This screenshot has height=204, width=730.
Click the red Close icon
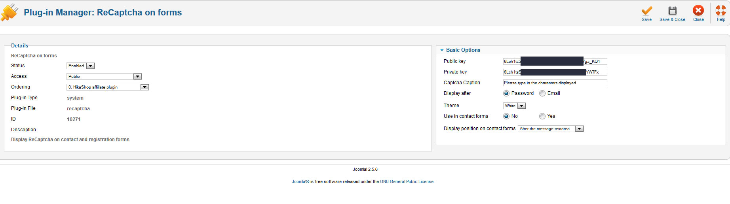[698, 11]
